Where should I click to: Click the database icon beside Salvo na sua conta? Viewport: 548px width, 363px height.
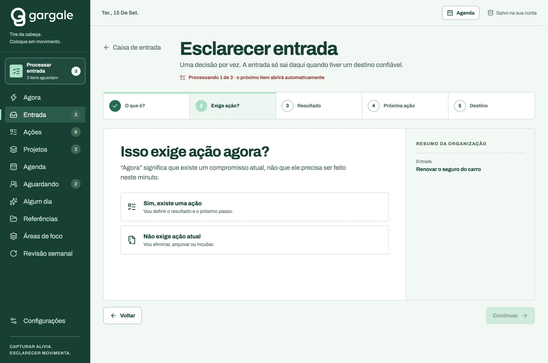[490, 13]
